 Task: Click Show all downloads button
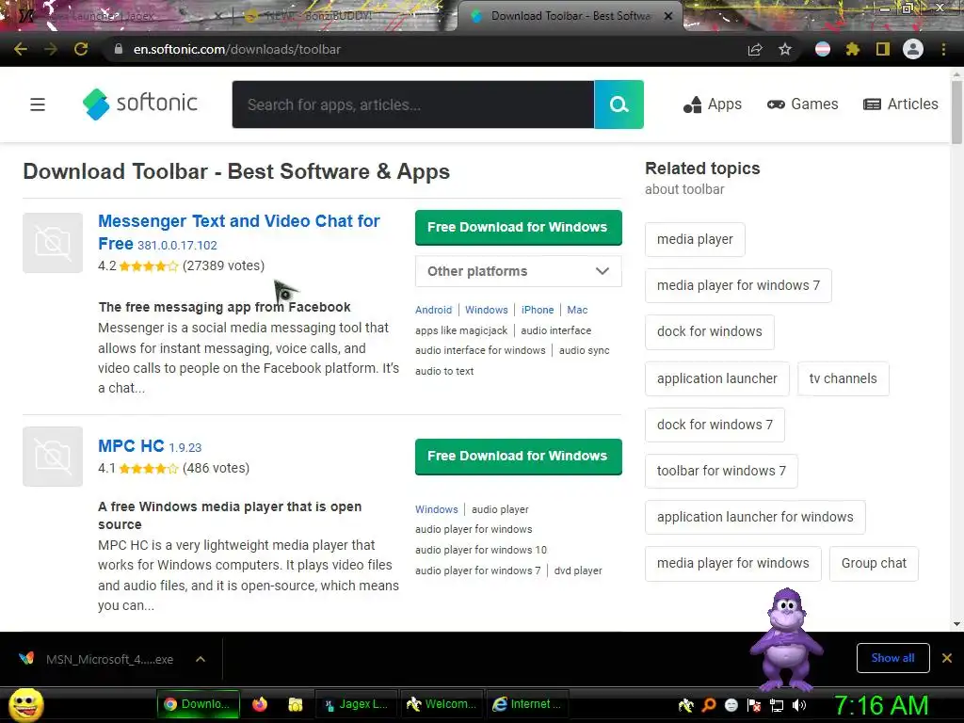coord(892,658)
